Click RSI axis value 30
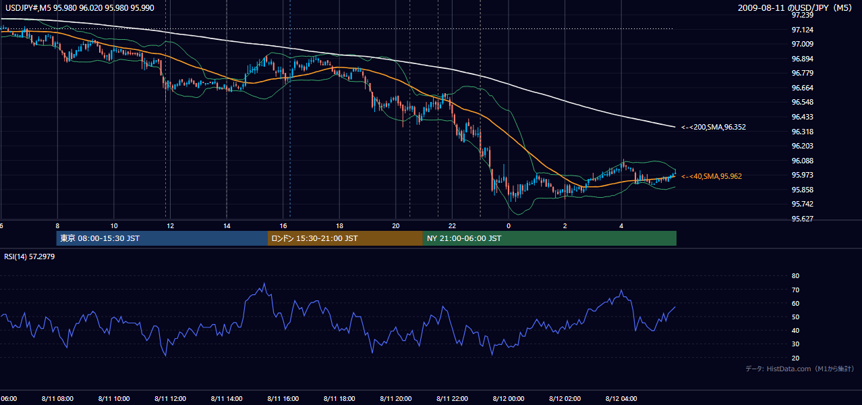This screenshot has height=405, width=862. 795,344
